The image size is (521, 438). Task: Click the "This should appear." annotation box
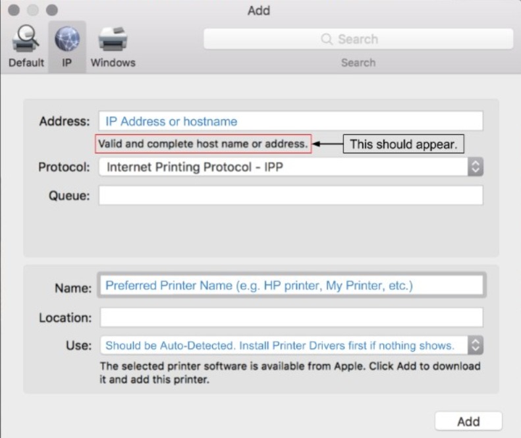pos(403,144)
